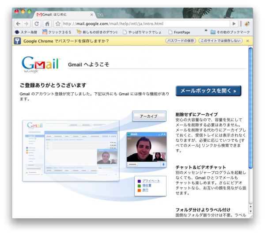Click the Gmail by Google logo
Screen dimensions: 265x235
41,64
